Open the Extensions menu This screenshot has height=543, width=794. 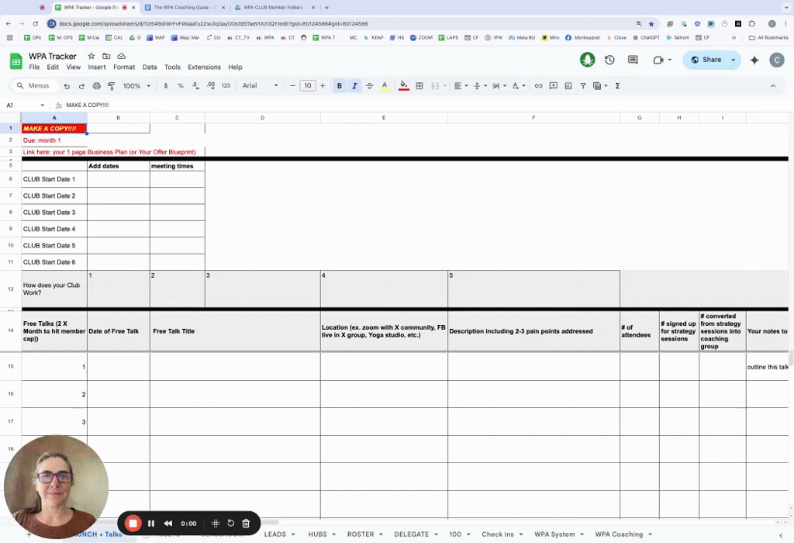(204, 67)
